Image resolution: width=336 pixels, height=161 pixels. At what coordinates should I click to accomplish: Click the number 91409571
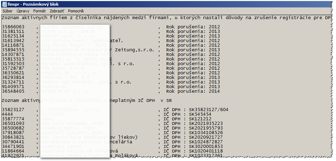click(13, 87)
